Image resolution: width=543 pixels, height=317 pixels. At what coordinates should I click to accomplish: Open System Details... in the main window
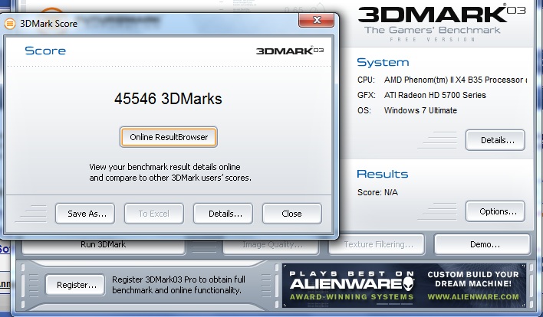point(495,140)
